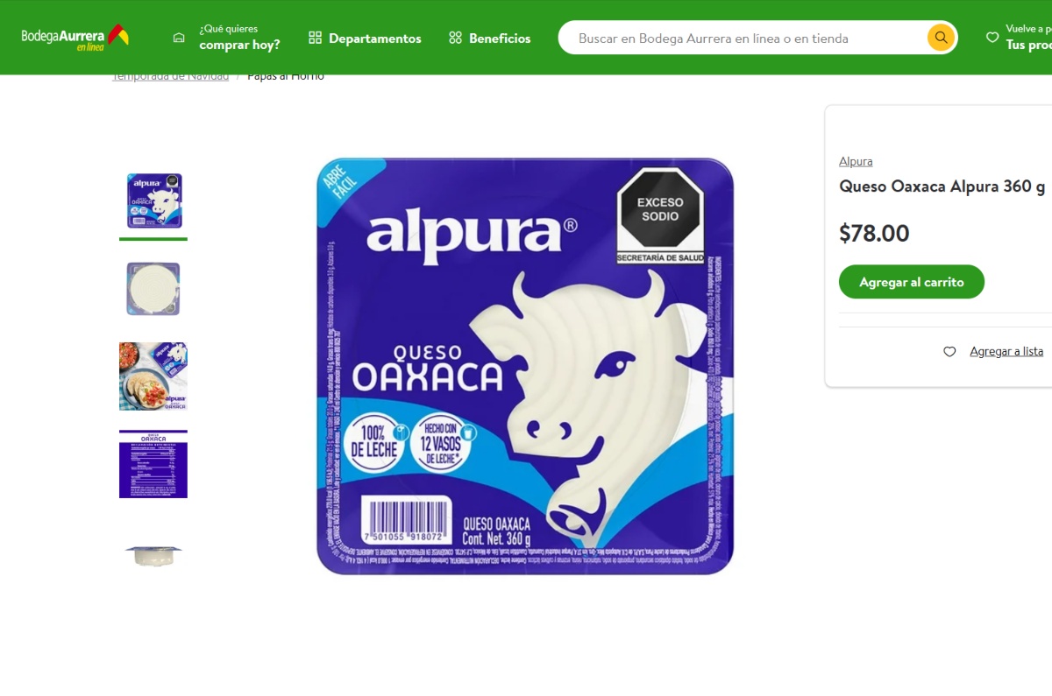Image resolution: width=1052 pixels, height=696 pixels.
Task: Select the third thumbnail with served dish
Action: [x=153, y=376]
